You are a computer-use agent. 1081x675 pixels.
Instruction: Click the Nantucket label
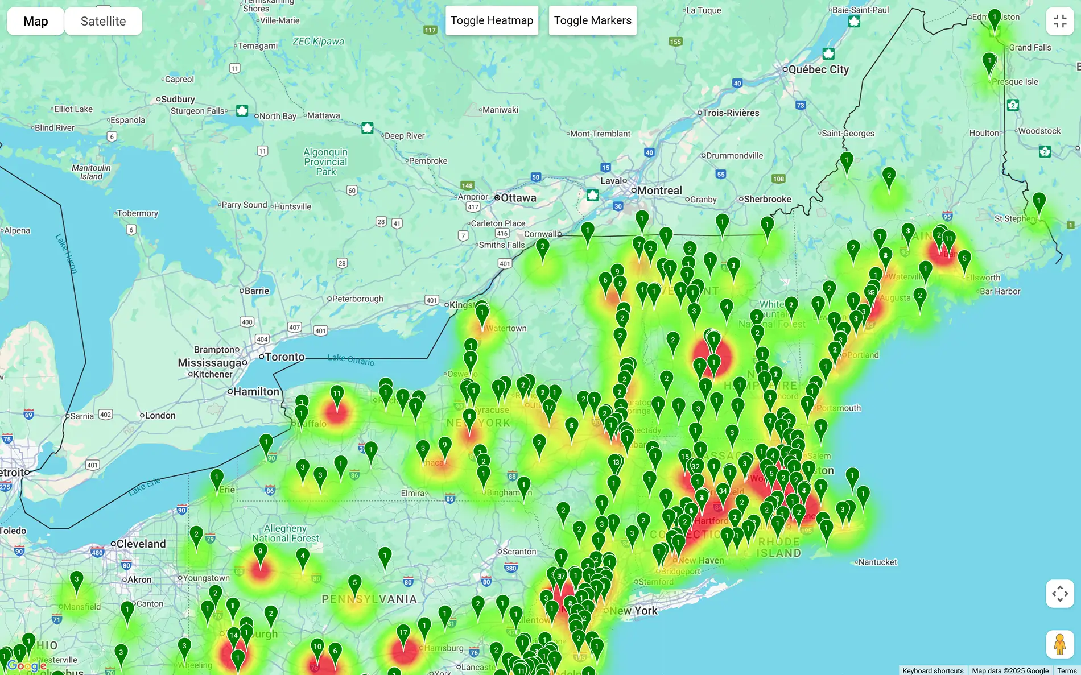coord(877,562)
